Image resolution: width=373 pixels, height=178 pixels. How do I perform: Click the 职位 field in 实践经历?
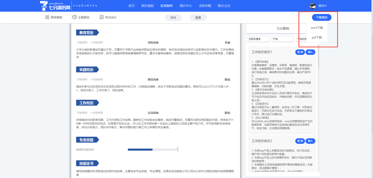(x=228, y=79)
